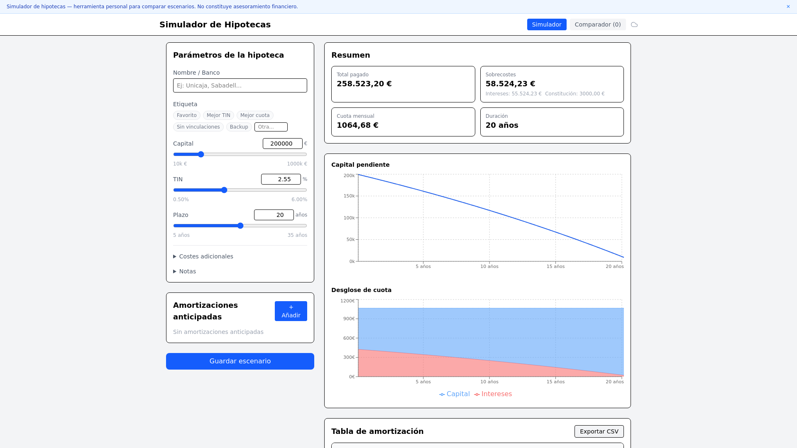Image resolution: width=797 pixels, height=448 pixels.
Task: Click the Duración value 20 años
Action: (x=502, y=125)
